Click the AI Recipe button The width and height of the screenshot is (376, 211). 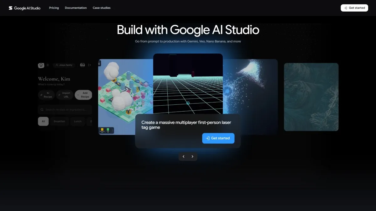(46, 95)
